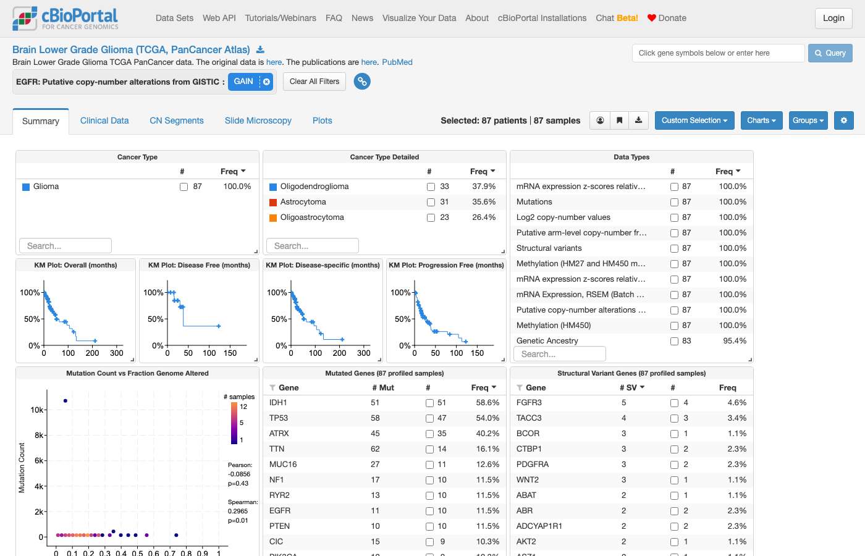This screenshot has width=865, height=556.
Task: Switch to the Clinical Data tab
Action: coord(104,120)
